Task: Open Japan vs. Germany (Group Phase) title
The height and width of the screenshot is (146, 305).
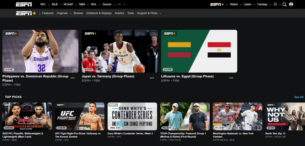Action: coord(108,76)
